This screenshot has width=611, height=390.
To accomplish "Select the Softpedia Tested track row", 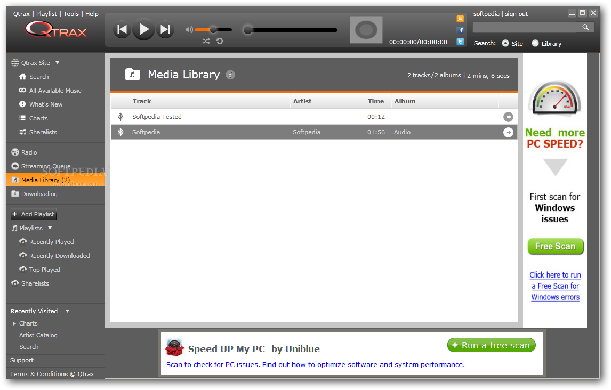I will [x=314, y=117].
